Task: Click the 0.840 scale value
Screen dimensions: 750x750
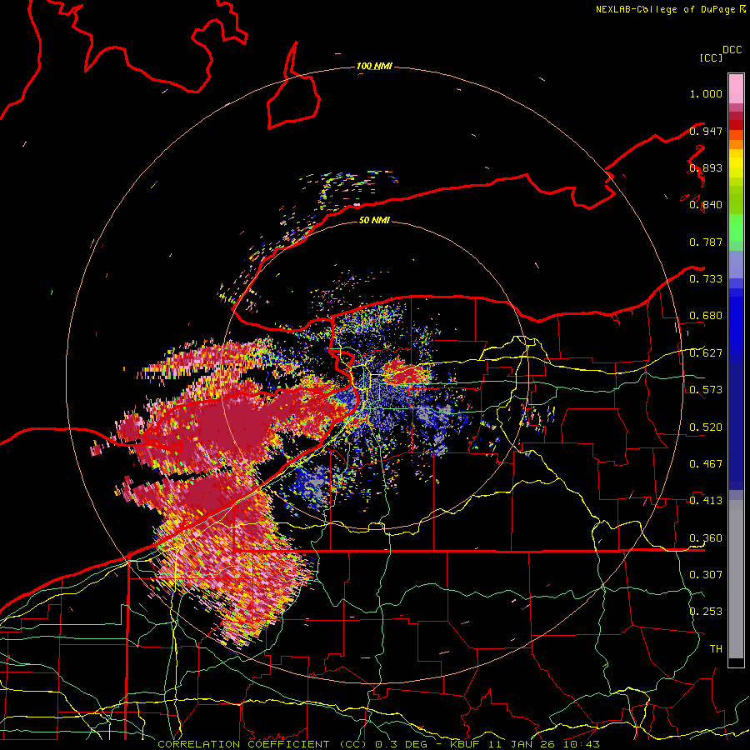Action: pyautogui.click(x=706, y=205)
